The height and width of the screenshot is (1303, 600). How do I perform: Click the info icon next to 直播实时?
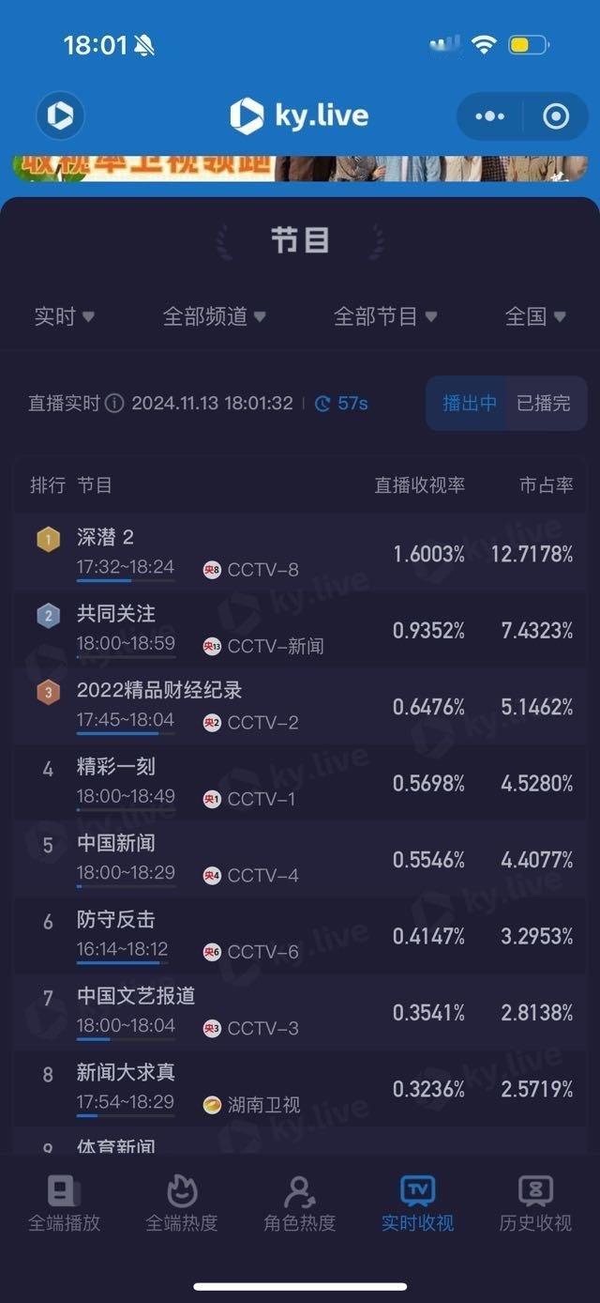click(x=114, y=404)
